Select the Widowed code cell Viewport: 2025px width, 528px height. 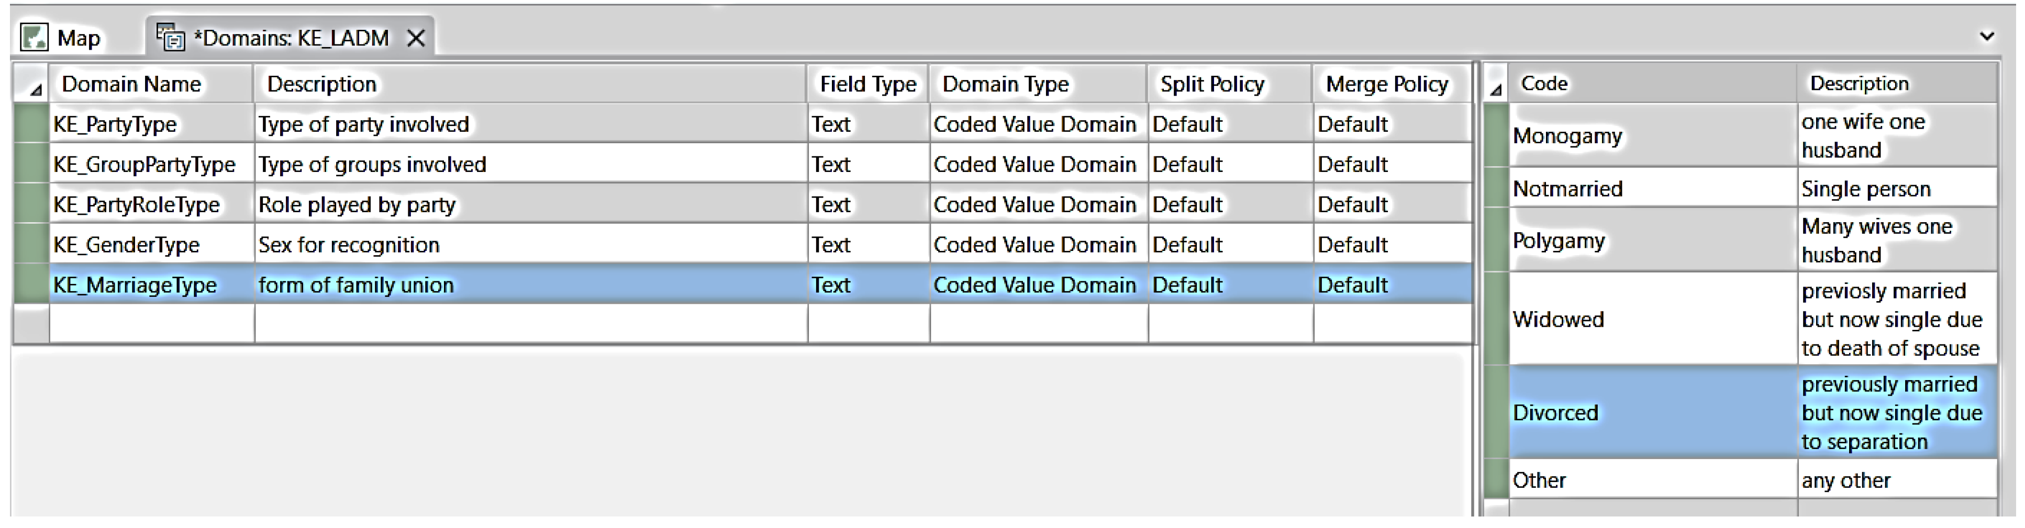1651,319
